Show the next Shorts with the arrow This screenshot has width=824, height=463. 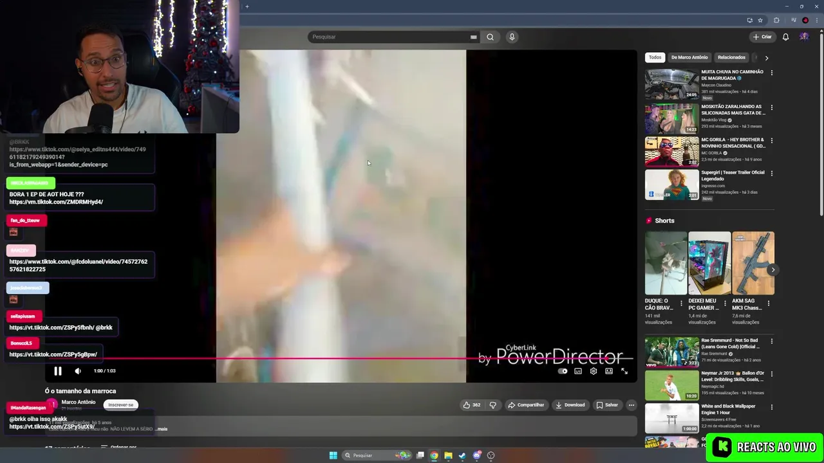[772, 269]
